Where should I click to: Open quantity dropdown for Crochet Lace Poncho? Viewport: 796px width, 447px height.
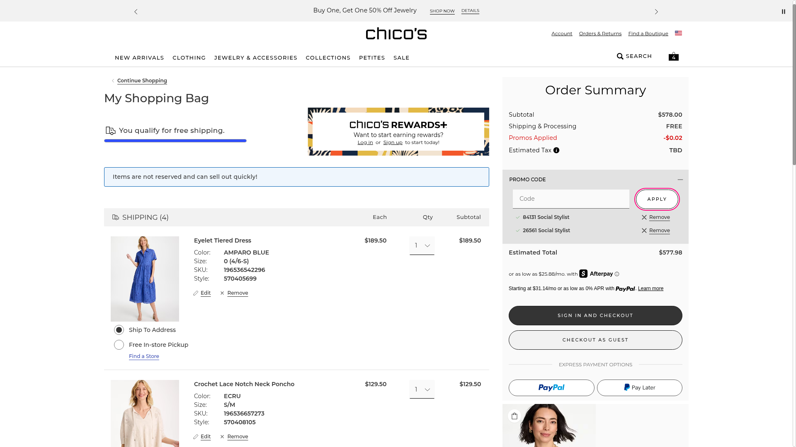[x=422, y=389]
